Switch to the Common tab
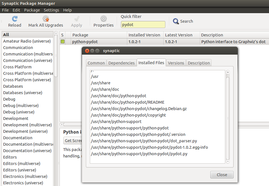The width and height of the screenshot is (269, 186). coord(96,63)
